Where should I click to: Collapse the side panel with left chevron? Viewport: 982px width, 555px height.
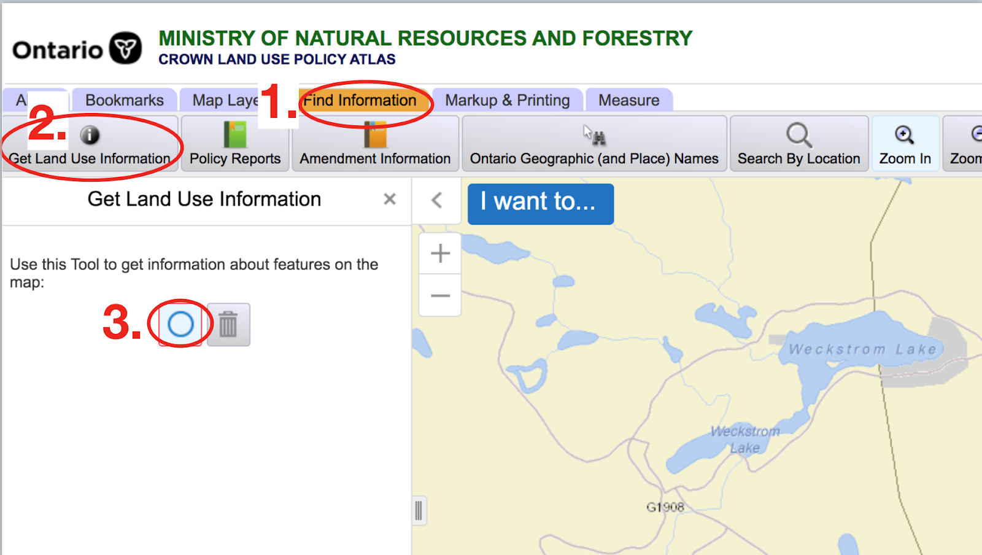pyautogui.click(x=437, y=200)
